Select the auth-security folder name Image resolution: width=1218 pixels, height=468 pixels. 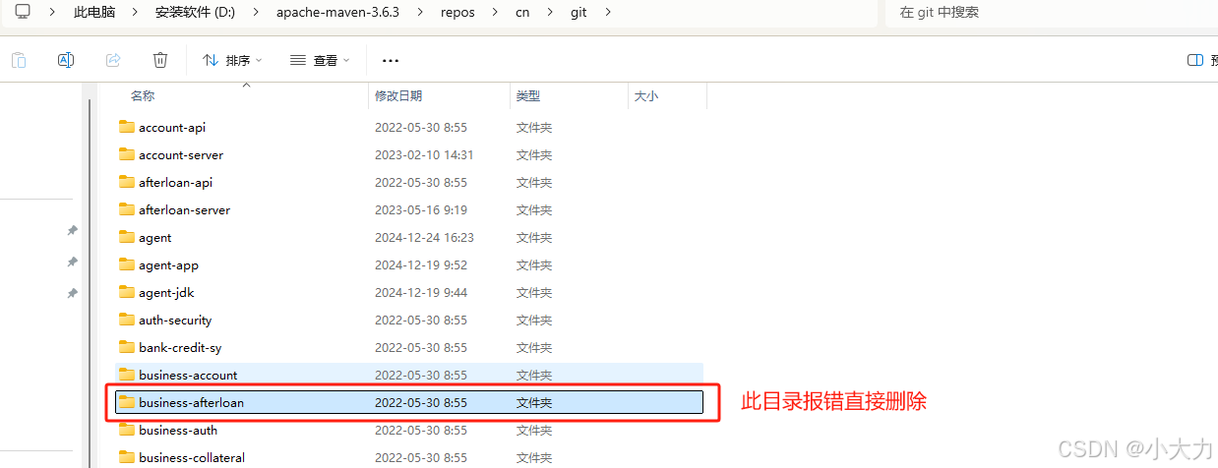point(175,321)
